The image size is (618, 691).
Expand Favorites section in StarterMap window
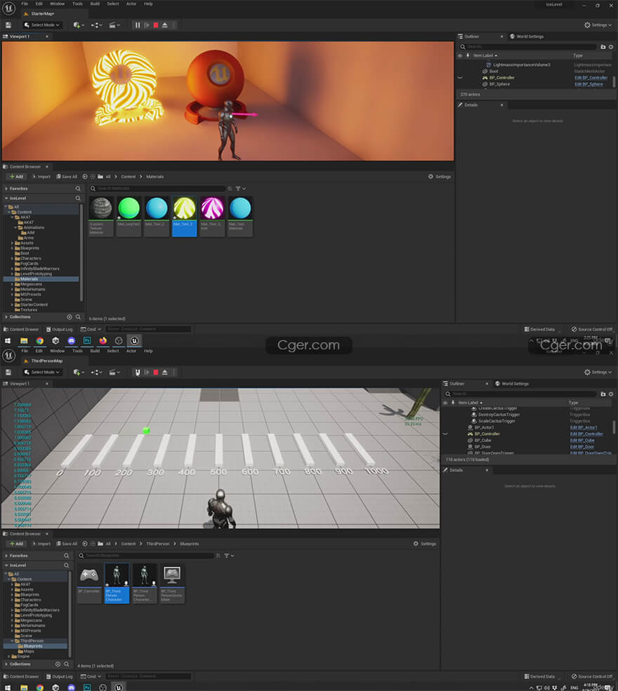point(6,189)
